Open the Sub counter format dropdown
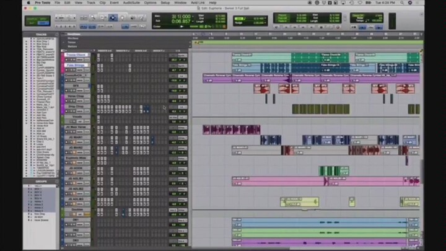Viewport: 446px width, 251px height. click(x=193, y=21)
